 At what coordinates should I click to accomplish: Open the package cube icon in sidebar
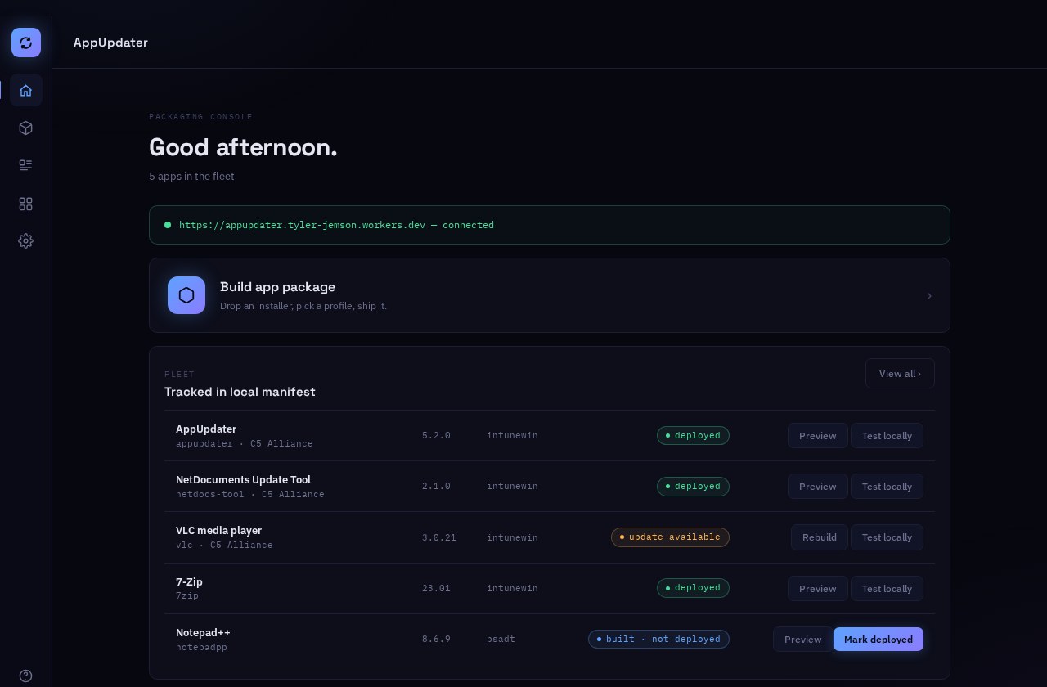(x=26, y=128)
